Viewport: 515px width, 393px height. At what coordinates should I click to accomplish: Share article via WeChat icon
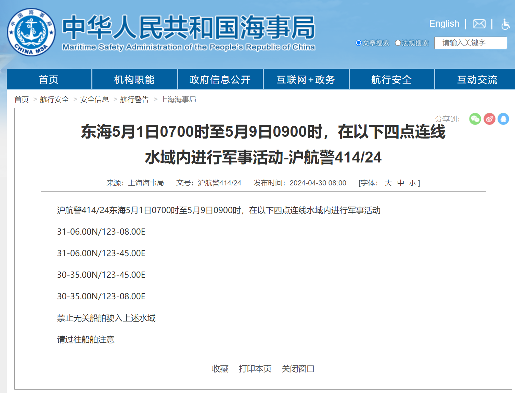[x=475, y=119]
